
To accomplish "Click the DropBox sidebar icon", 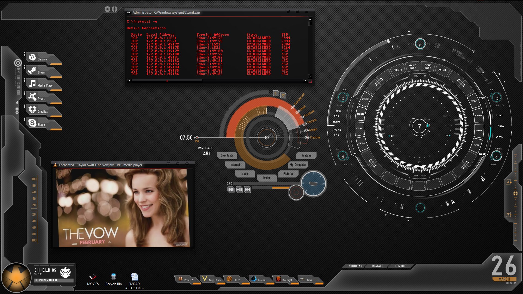I will point(42,111).
